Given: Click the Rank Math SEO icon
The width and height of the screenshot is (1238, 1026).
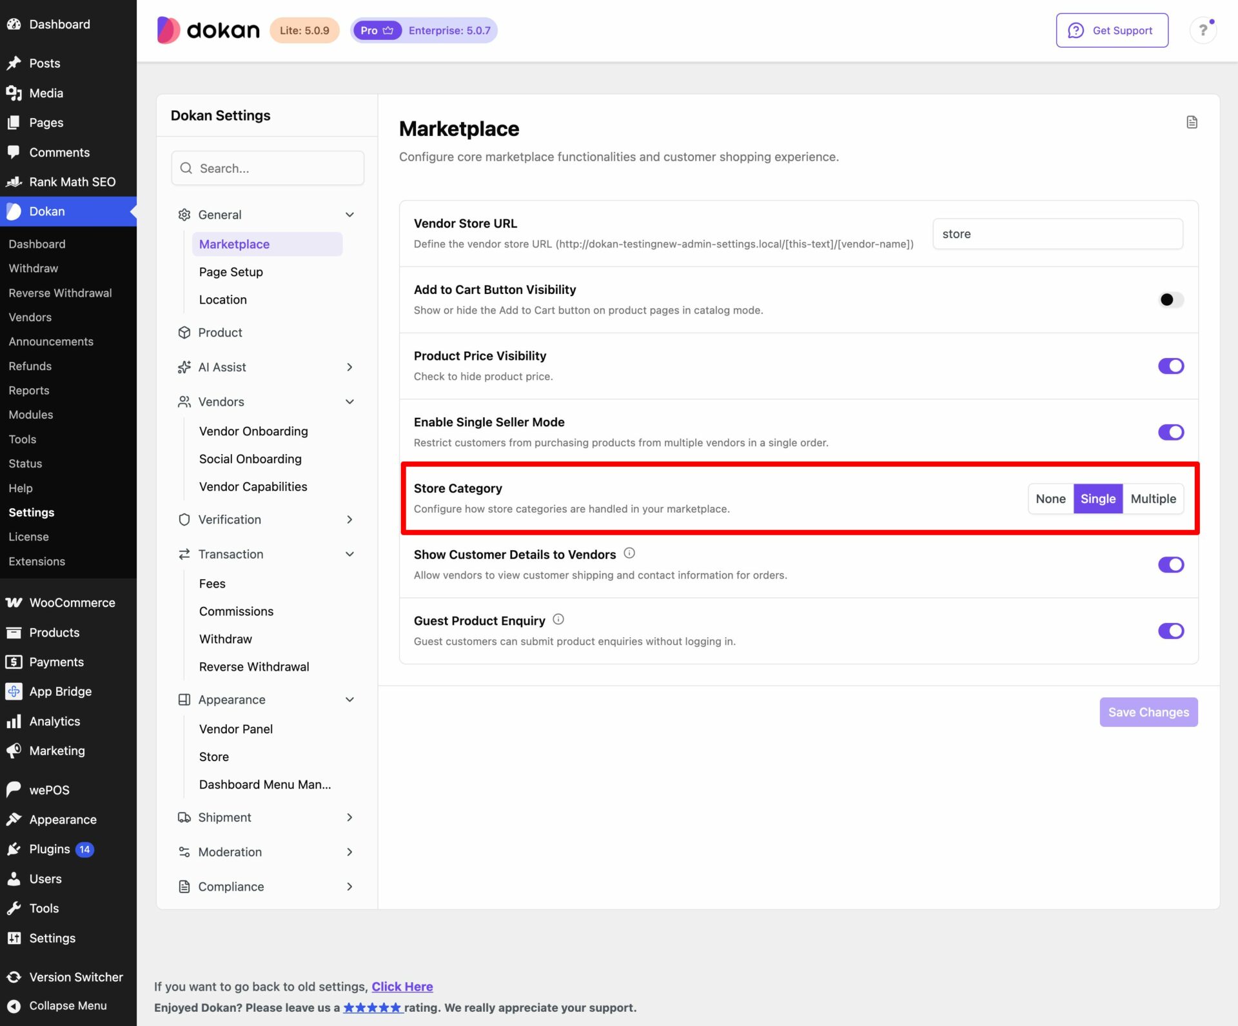Looking at the screenshot, I should click(x=14, y=182).
